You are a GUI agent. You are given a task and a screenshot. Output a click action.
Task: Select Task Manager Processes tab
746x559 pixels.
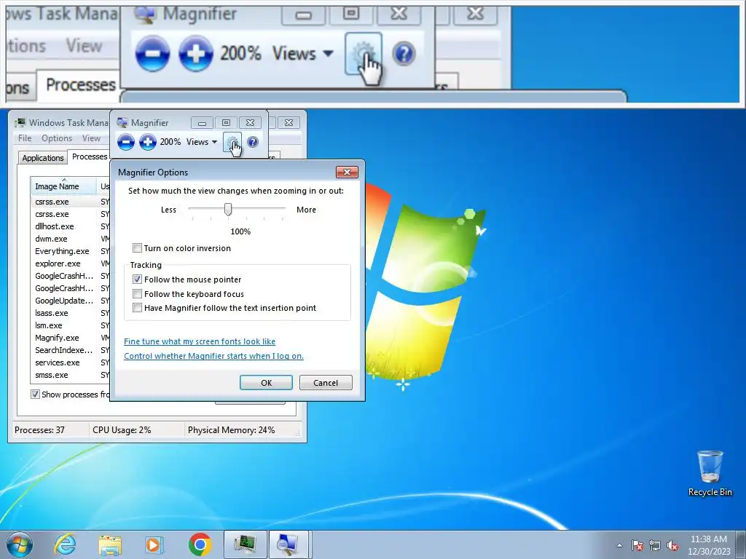89,157
